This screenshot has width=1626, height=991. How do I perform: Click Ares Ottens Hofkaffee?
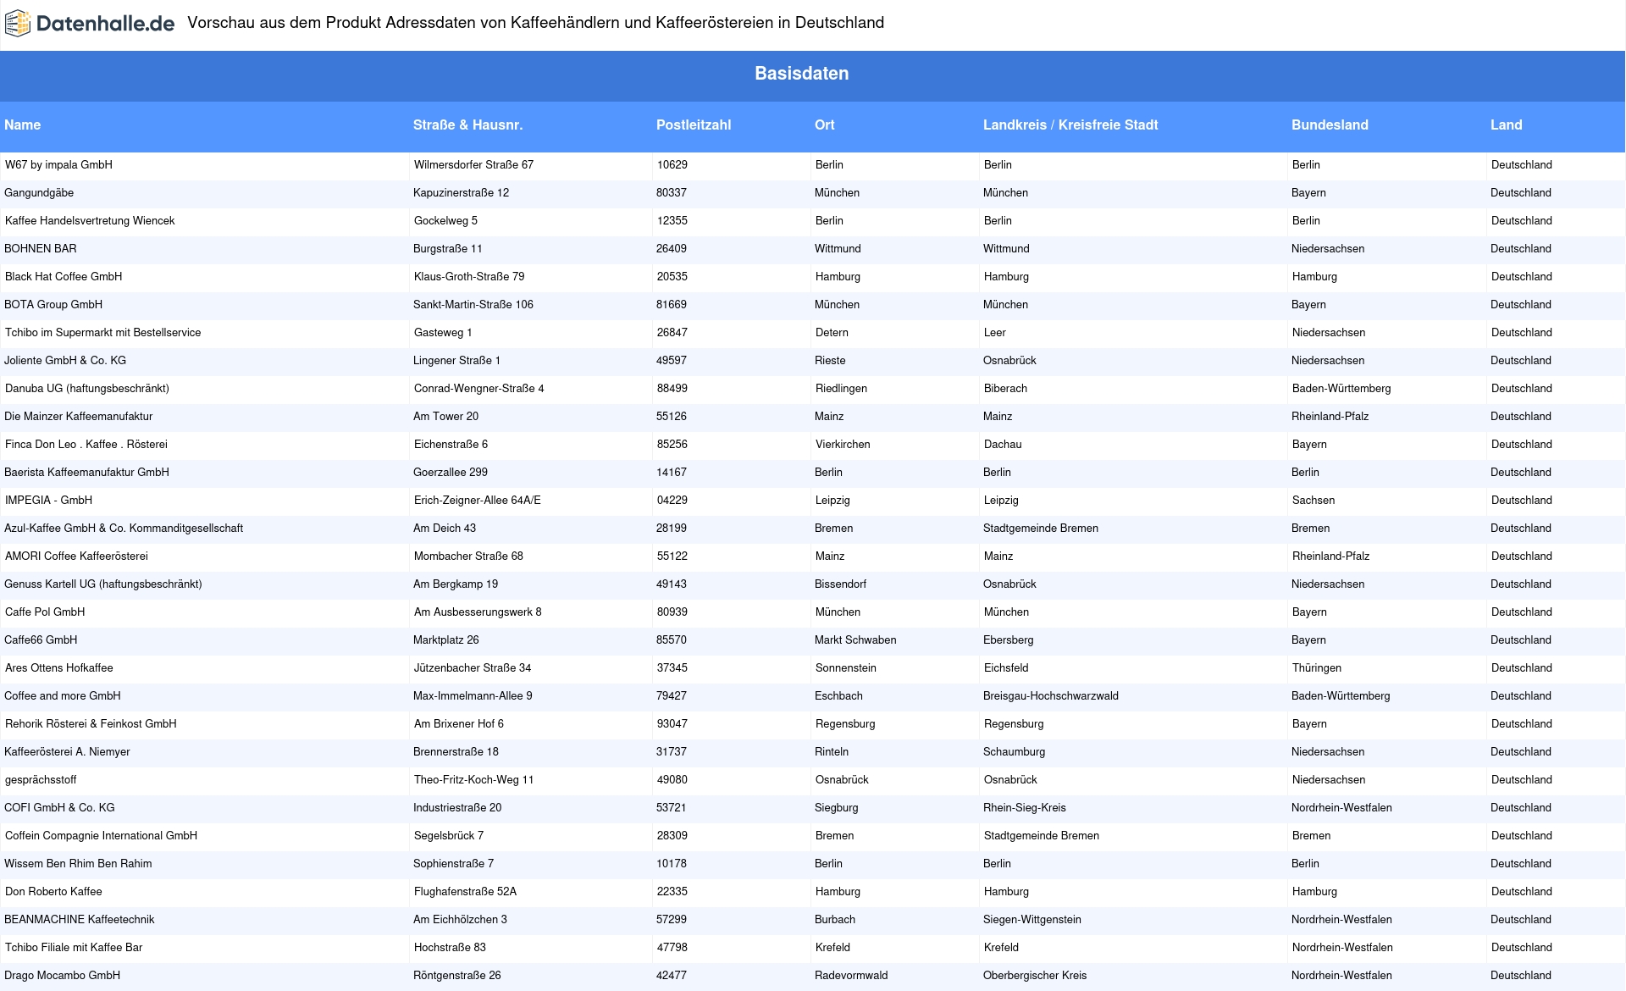point(59,668)
